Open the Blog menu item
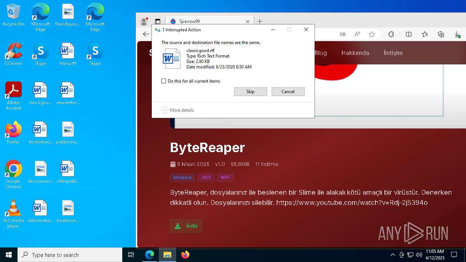This screenshot has height=262, width=466. pos(321,53)
